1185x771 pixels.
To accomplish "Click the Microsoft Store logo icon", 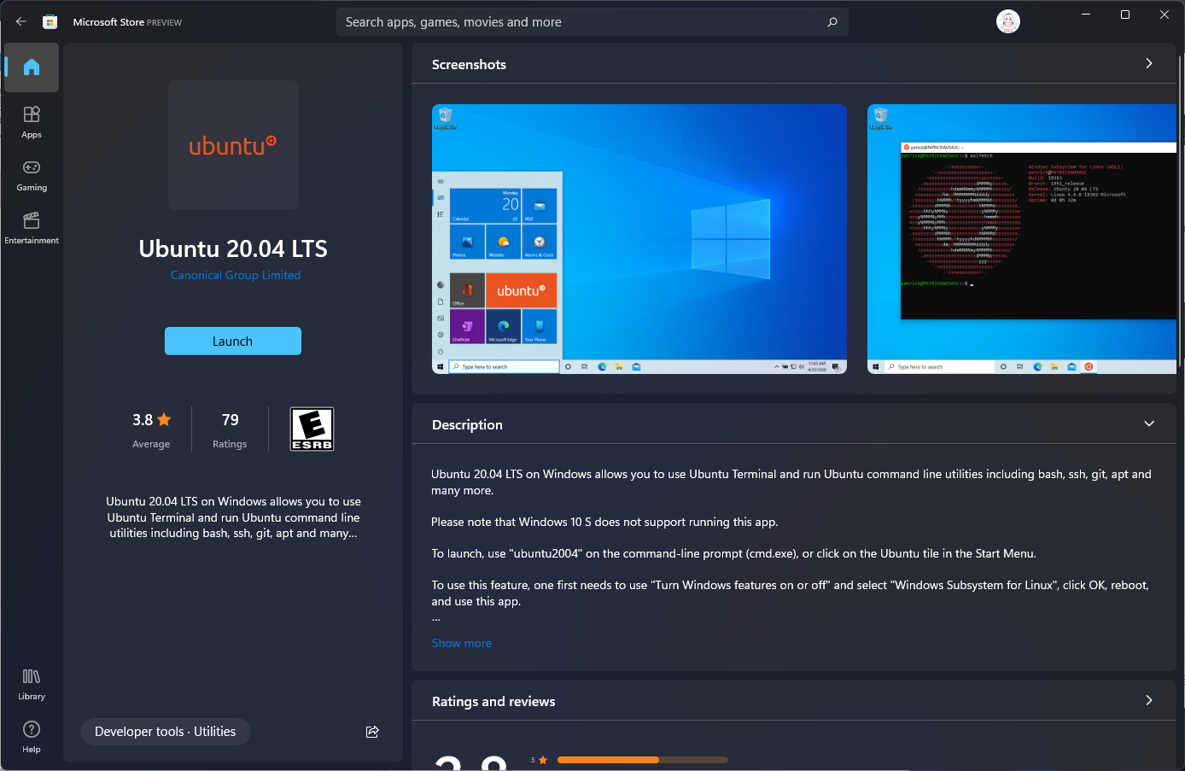I will (x=50, y=22).
